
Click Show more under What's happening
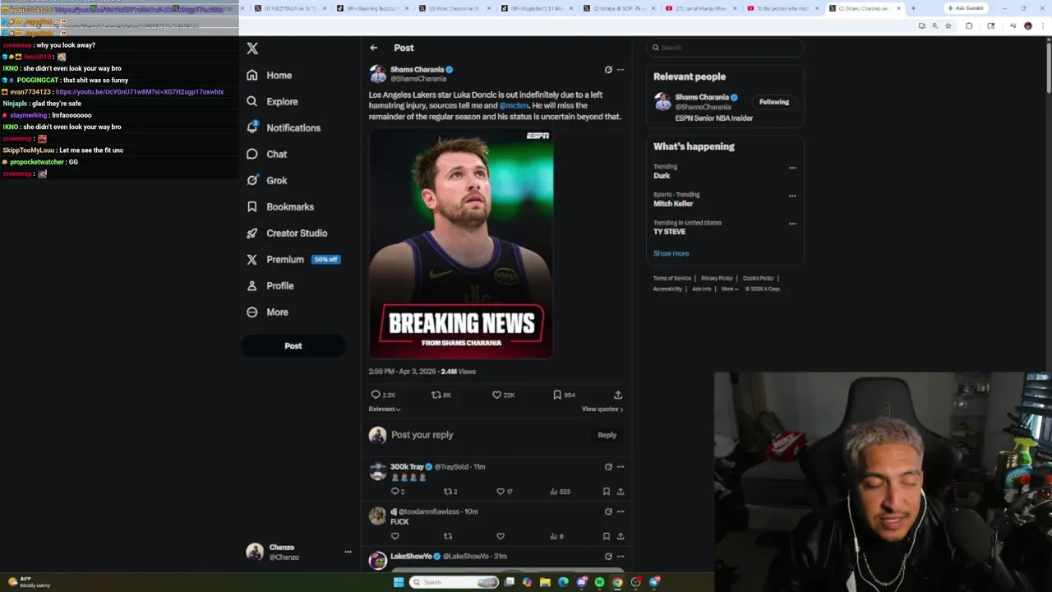pyautogui.click(x=671, y=253)
